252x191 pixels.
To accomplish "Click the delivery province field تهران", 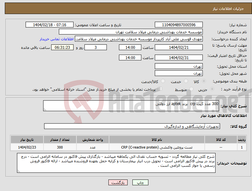I will coord(178,66).
